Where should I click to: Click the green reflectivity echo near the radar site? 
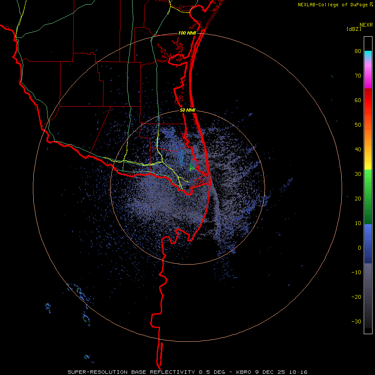click(192, 166)
